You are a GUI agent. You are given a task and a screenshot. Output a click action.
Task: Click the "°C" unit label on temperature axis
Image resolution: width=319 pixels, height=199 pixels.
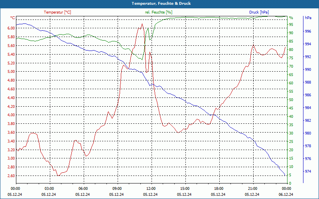[x=12, y=18]
